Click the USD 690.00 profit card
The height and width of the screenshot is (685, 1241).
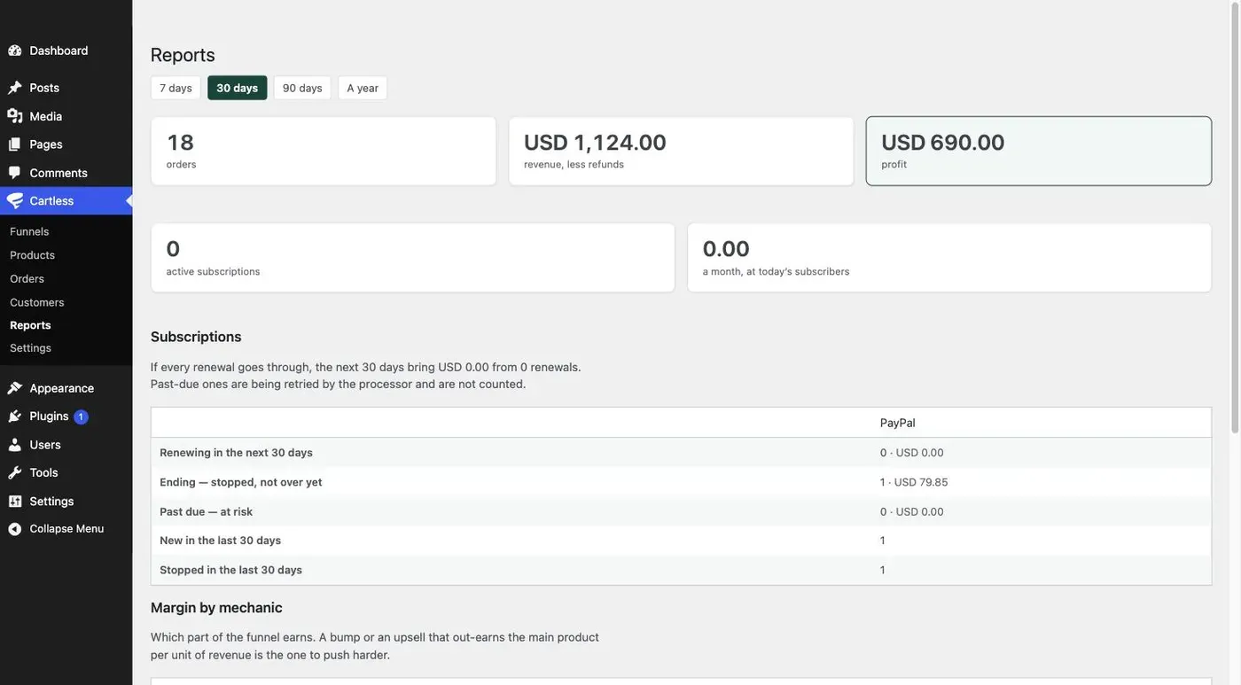point(1039,151)
